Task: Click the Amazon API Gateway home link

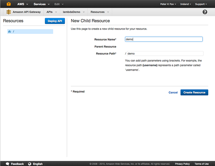Action: point(27,12)
